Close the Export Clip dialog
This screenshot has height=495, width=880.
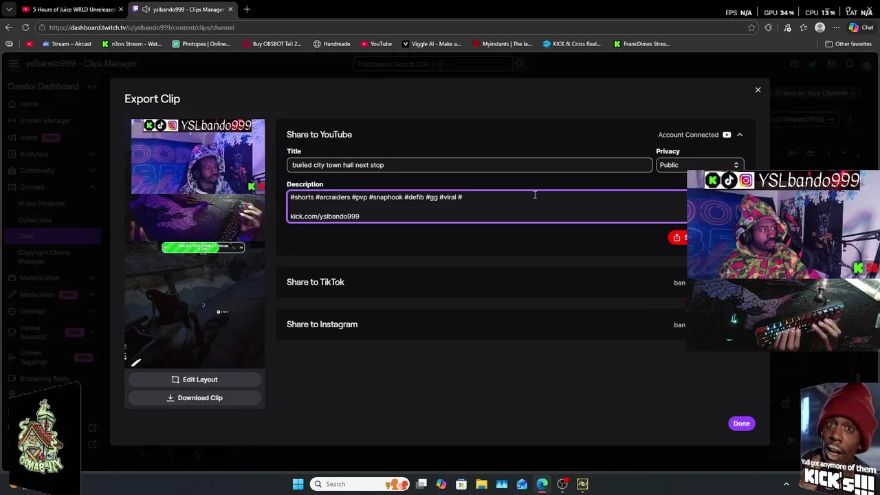point(758,90)
